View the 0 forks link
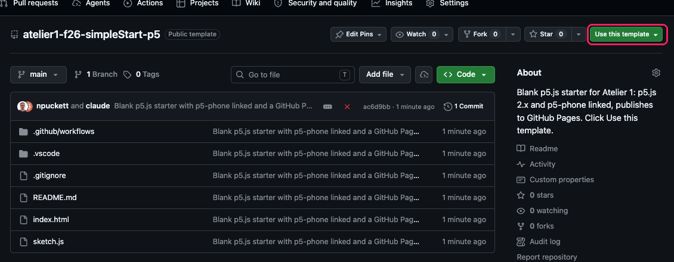The image size is (674, 262). [535, 226]
